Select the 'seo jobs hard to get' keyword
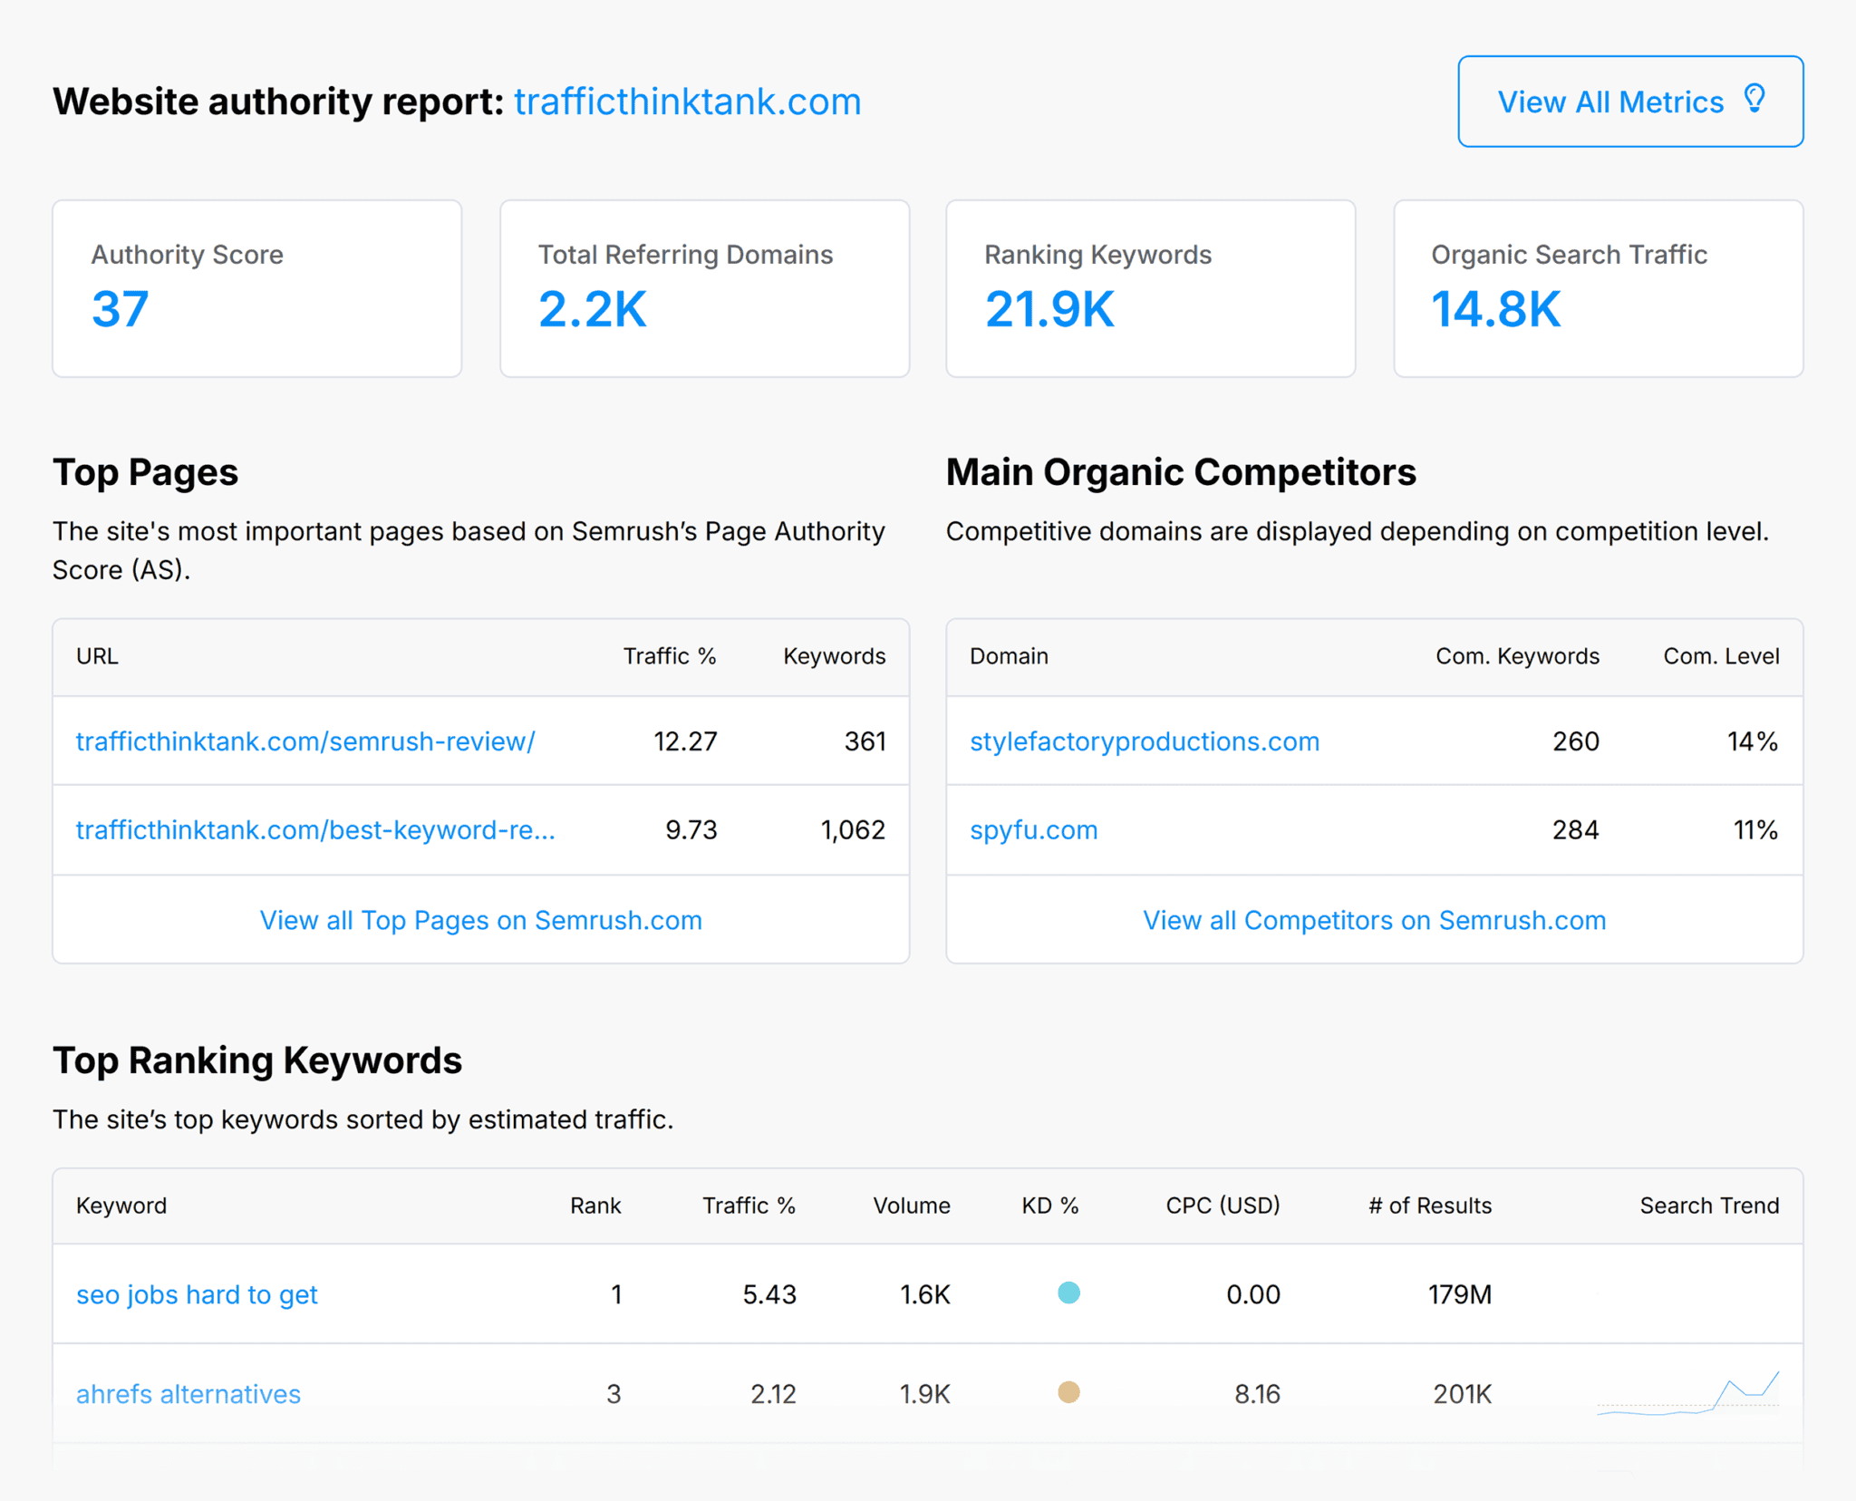This screenshot has height=1501, width=1856. 197,1294
